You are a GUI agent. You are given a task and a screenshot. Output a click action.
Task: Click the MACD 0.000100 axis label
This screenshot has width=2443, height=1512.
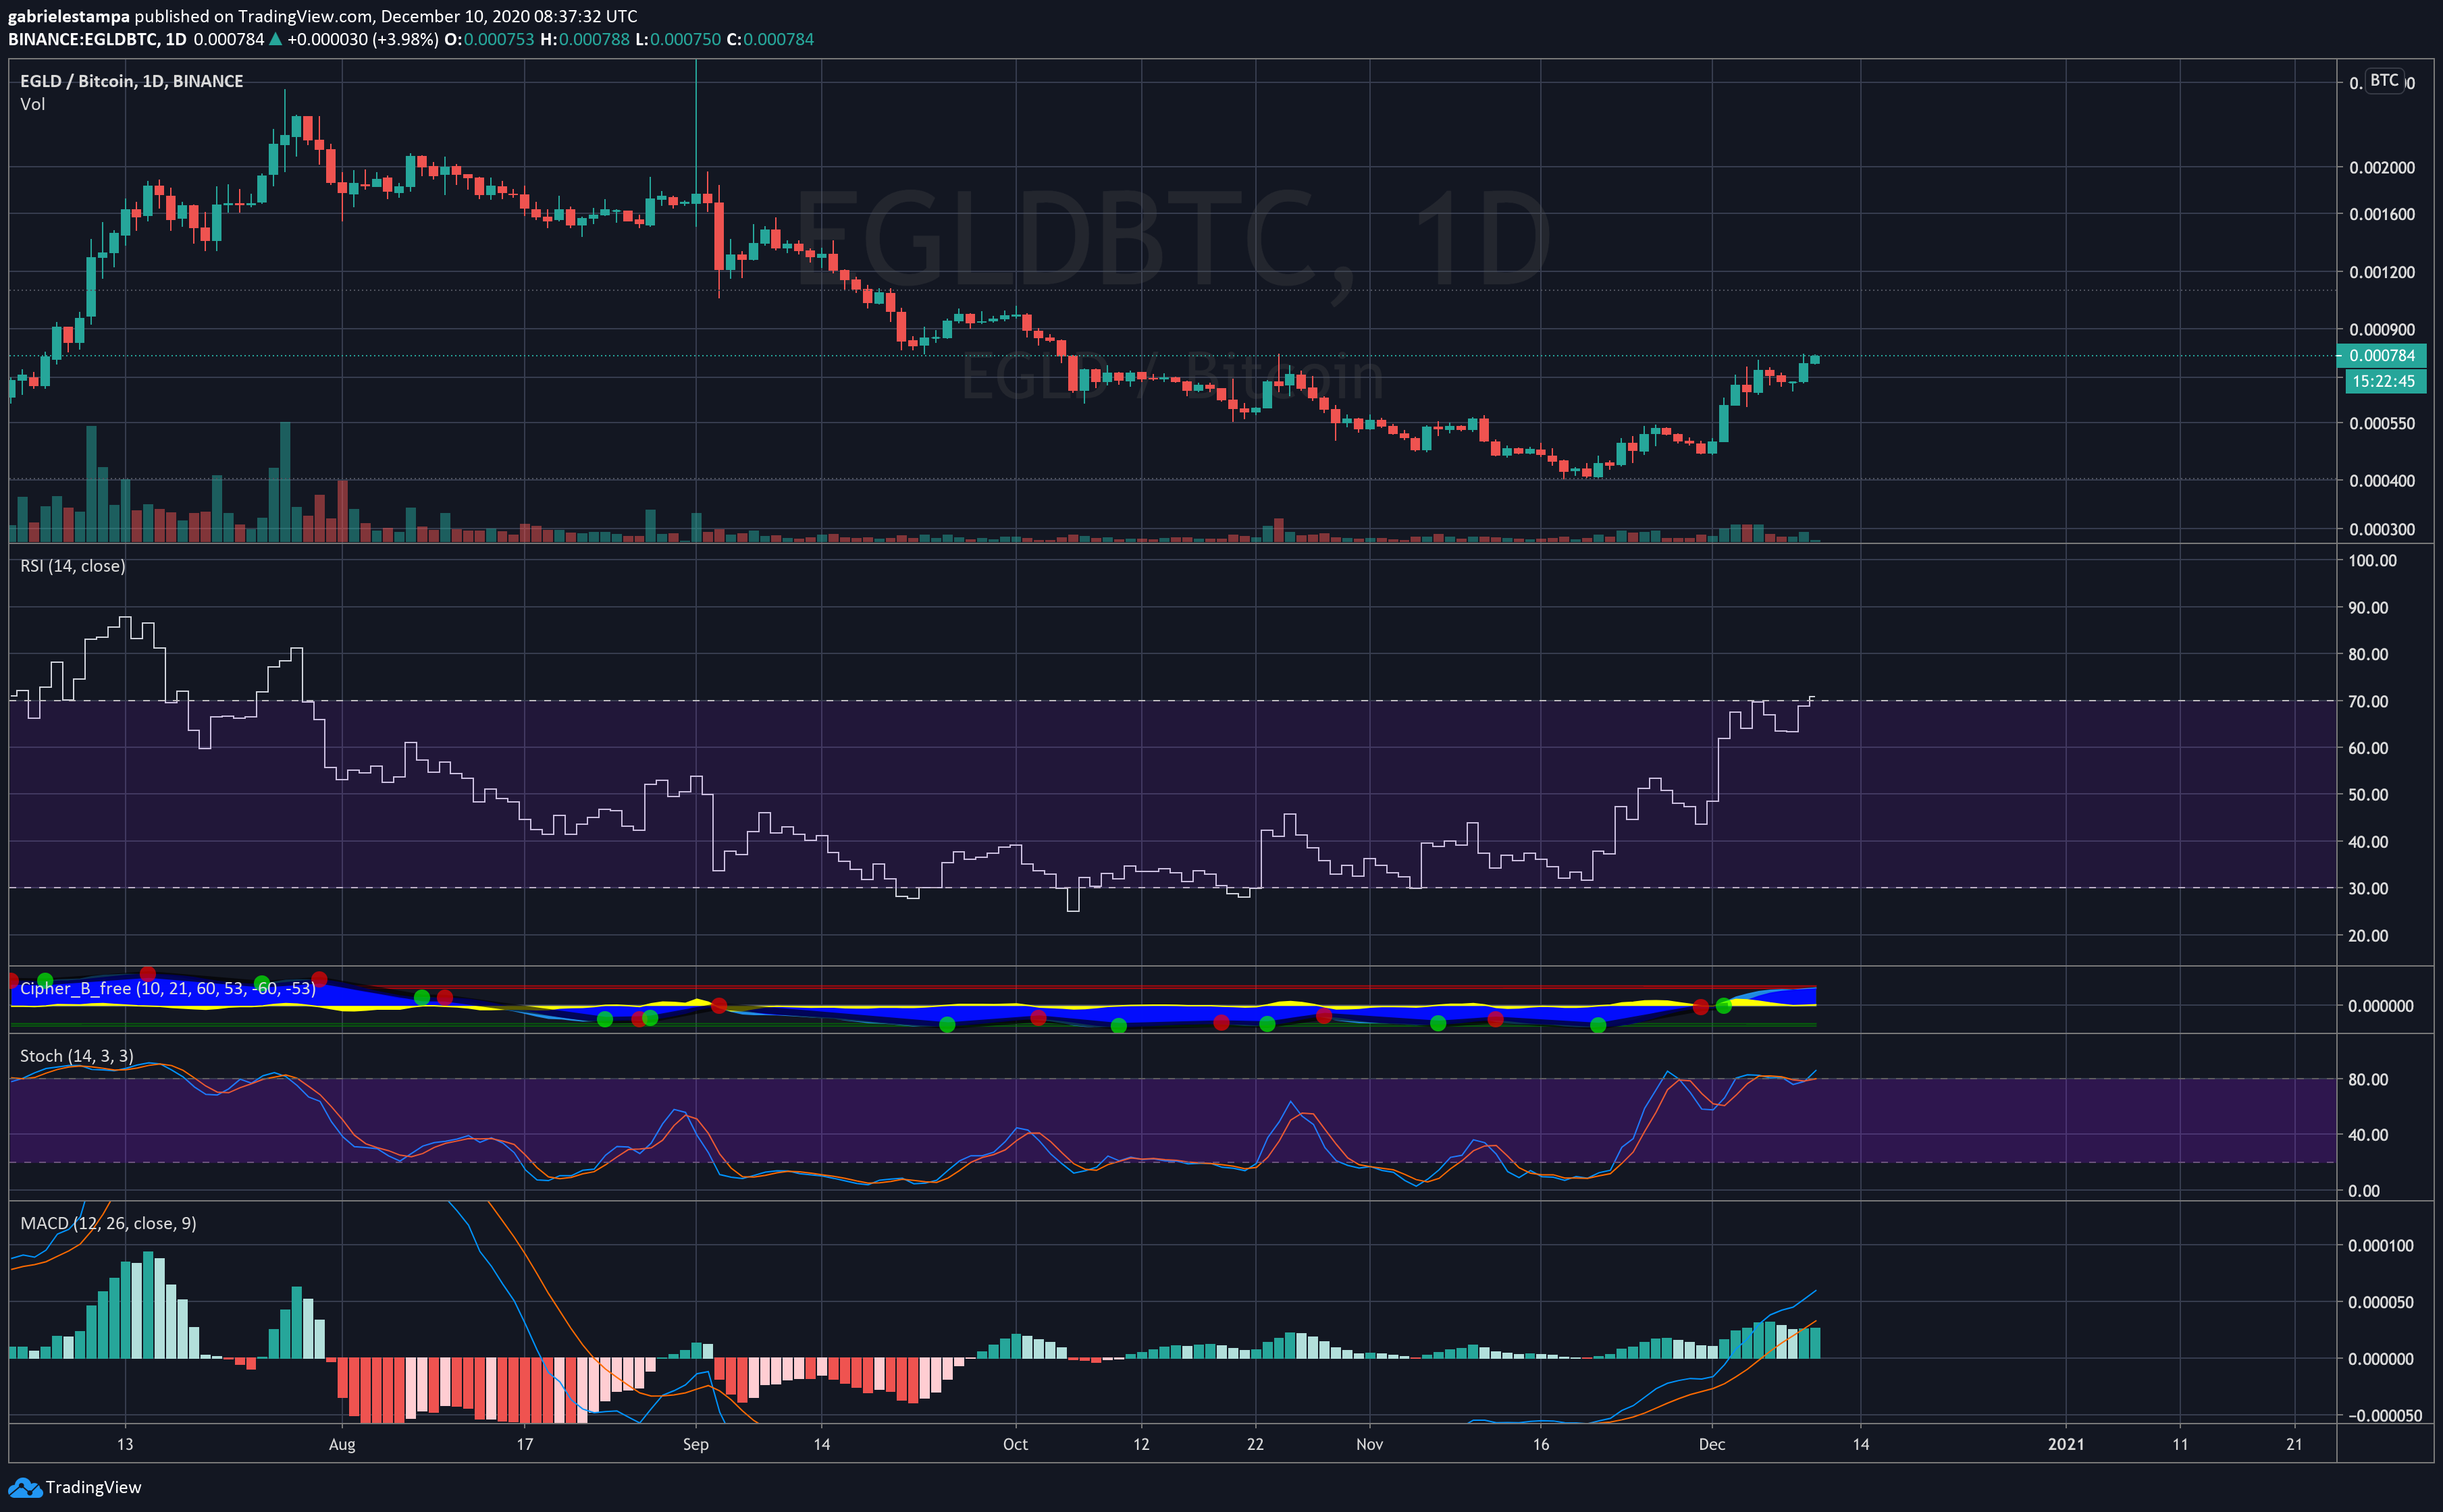(x=2381, y=1245)
